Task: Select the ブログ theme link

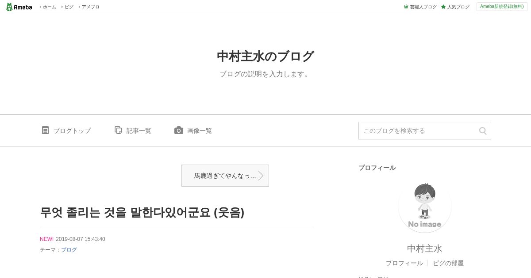Action: [x=69, y=250]
